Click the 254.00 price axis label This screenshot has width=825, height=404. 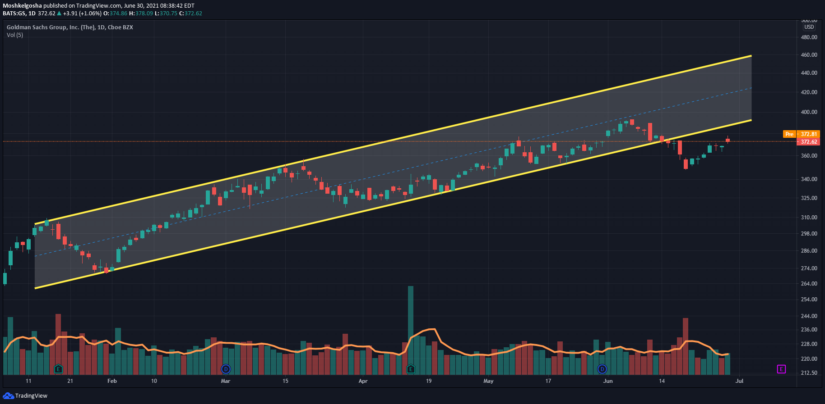pos(809,300)
